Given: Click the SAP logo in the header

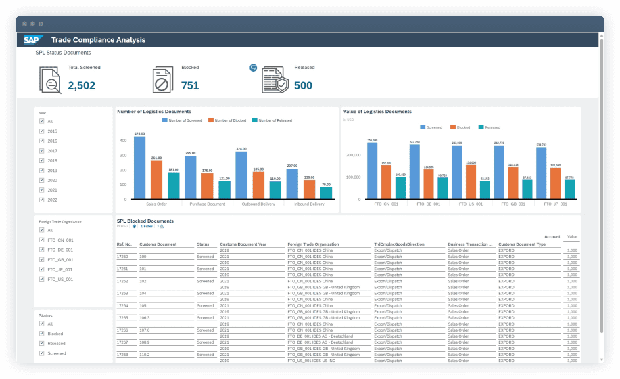Looking at the screenshot, I should (x=32, y=39).
